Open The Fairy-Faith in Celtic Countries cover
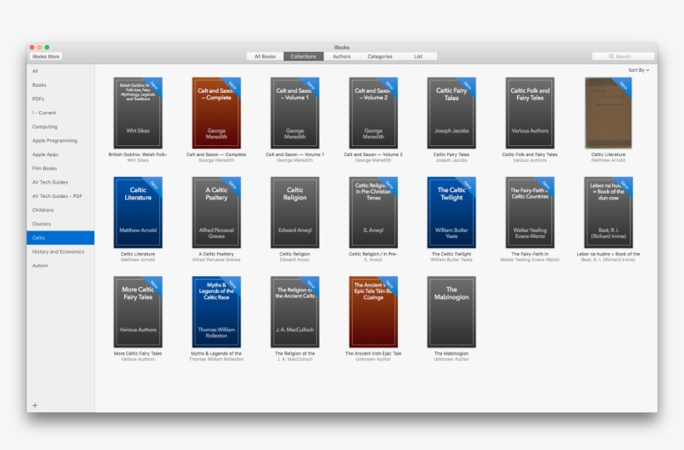684x450 pixels. tap(530, 213)
